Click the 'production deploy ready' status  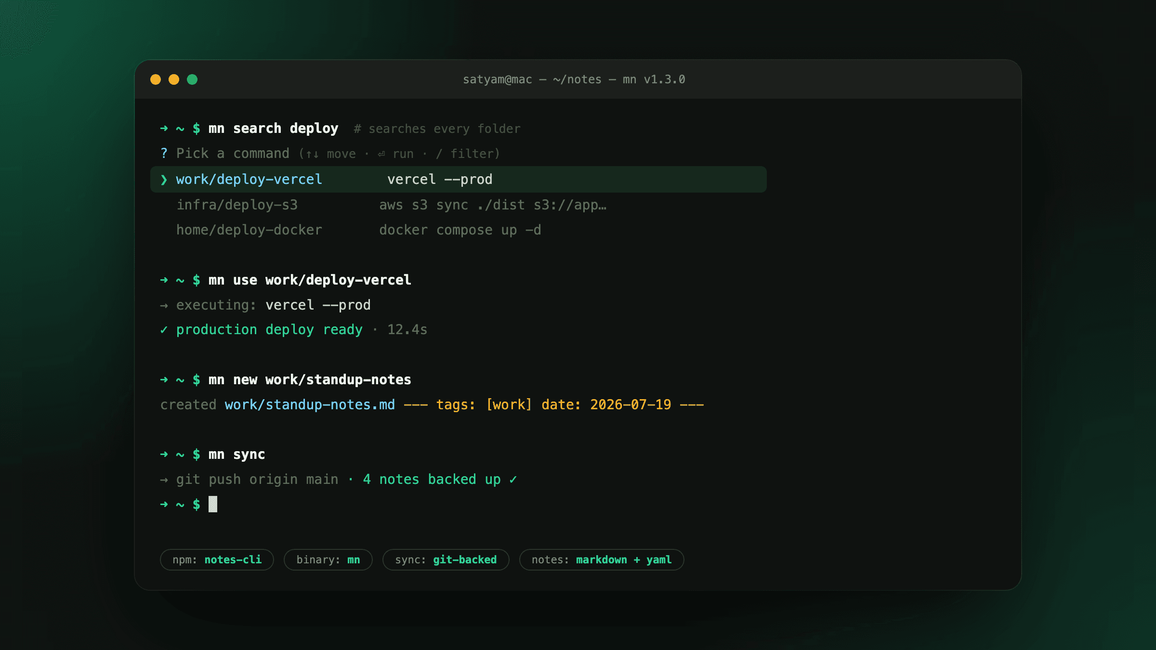point(269,330)
